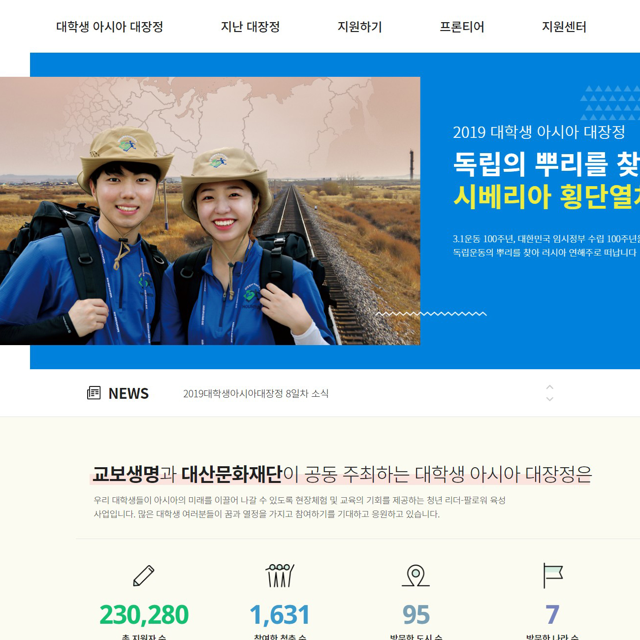The image size is (640, 640).
Task: Show previous news with the up chevron
Action: click(550, 387)
